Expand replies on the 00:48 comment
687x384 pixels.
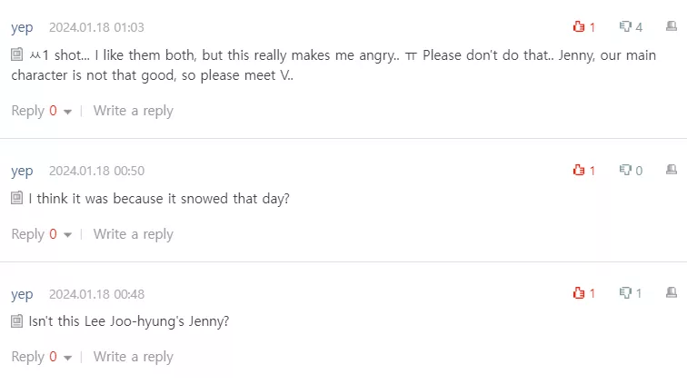[67, 358]
